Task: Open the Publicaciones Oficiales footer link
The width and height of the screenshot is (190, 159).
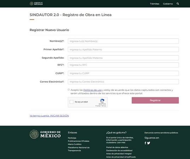Action: click(x=79, y=141)
